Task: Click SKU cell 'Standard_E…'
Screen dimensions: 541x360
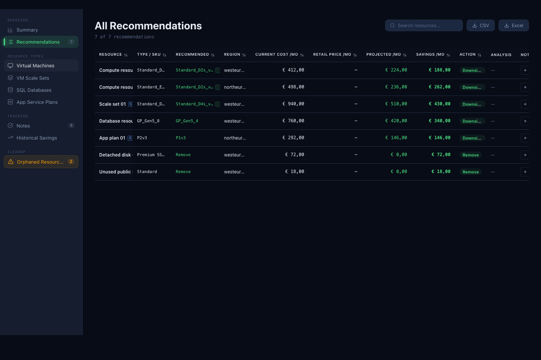Action: [151, 87]
